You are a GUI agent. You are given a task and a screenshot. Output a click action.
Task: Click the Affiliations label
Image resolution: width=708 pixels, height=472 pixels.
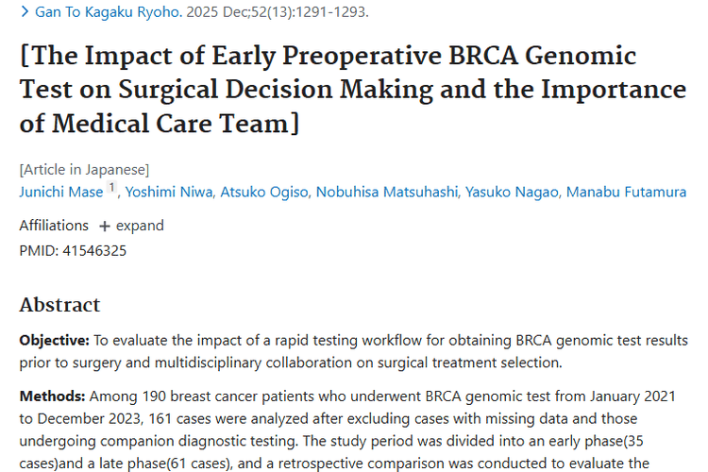pos(54,226)
